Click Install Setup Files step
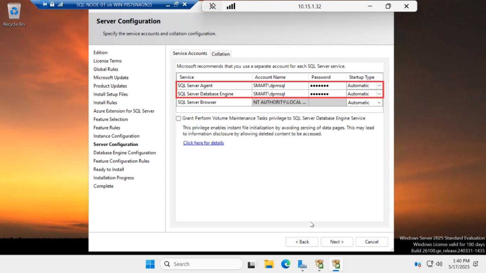Image resolution: width=486 pixels, height=273 pixels. point(111,95)
